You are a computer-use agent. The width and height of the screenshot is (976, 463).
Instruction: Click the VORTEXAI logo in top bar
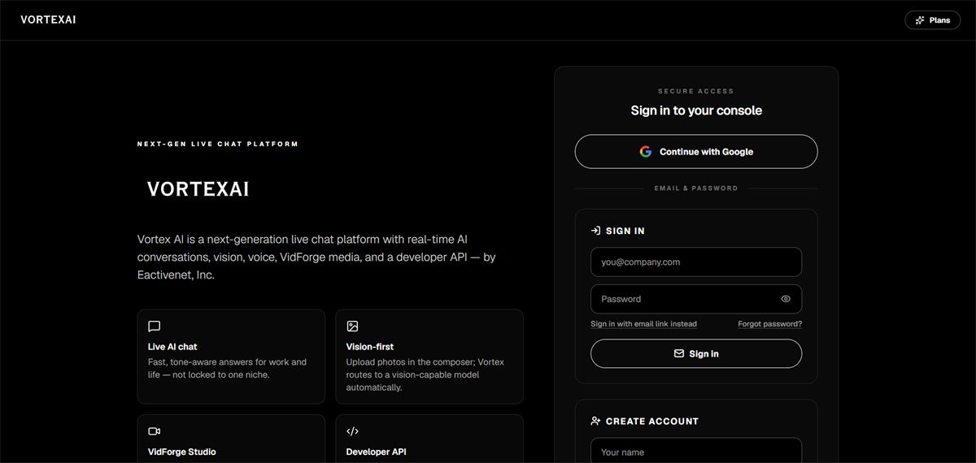pyautogui.click(x=48, y=19)
